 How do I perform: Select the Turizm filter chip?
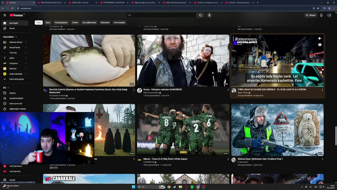pyautogui.click(x=75, y=23)
